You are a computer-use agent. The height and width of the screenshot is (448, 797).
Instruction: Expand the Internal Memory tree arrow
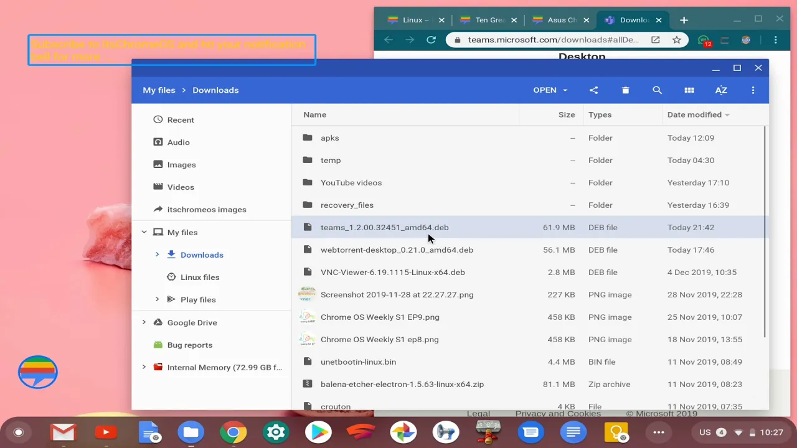(x=144, y=367)
